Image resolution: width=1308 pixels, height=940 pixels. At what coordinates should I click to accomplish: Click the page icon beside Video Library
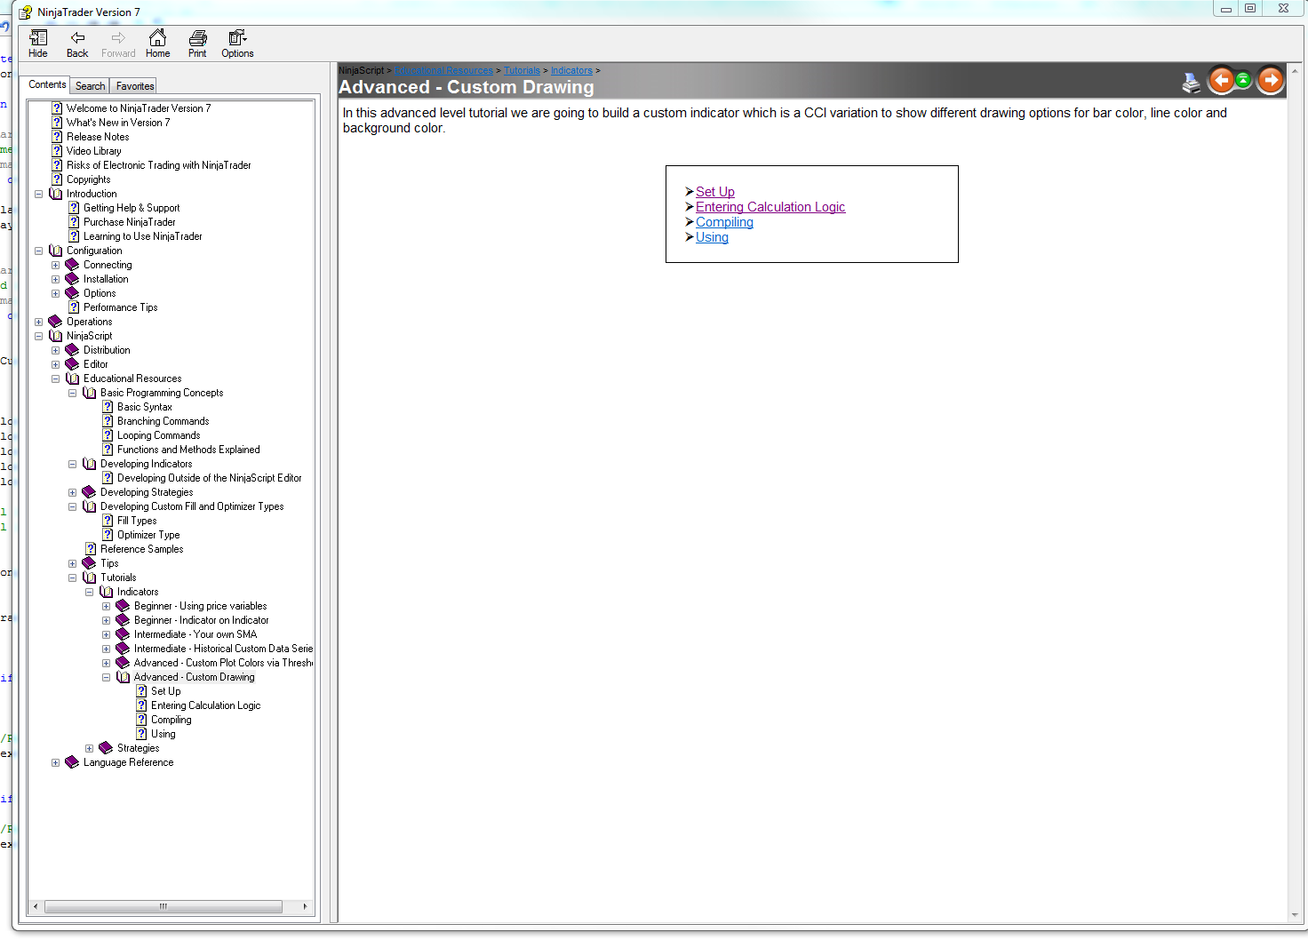click(x=57, y=151)
